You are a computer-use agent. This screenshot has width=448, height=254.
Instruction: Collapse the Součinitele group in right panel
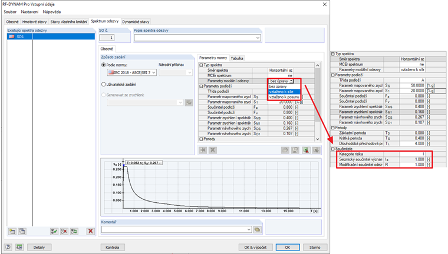point(332,149)
